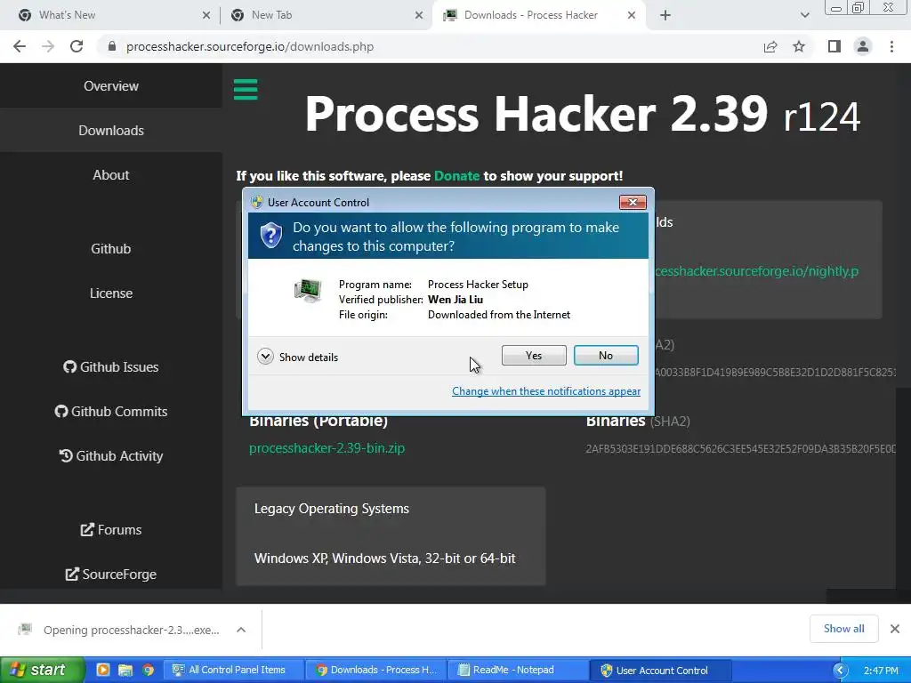Open the Windows start button
Viewport: 911px width, 683px height.
[41, 671]
